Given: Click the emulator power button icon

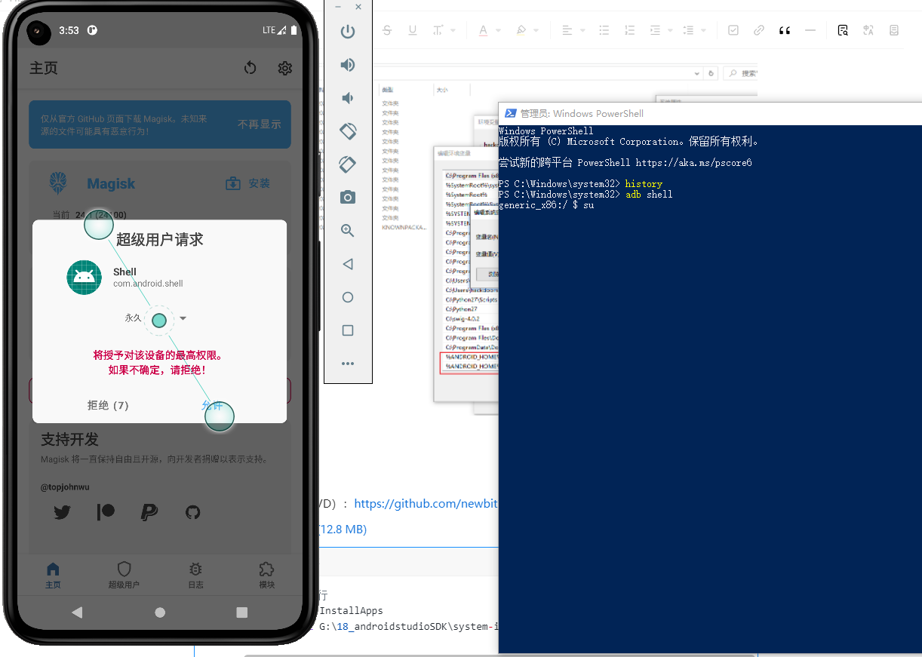Looking at the screenshot, I should click(348, 32).
